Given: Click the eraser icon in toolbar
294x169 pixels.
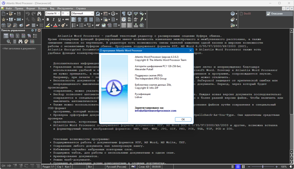Looking at the screenshot, I should point(28,25).
